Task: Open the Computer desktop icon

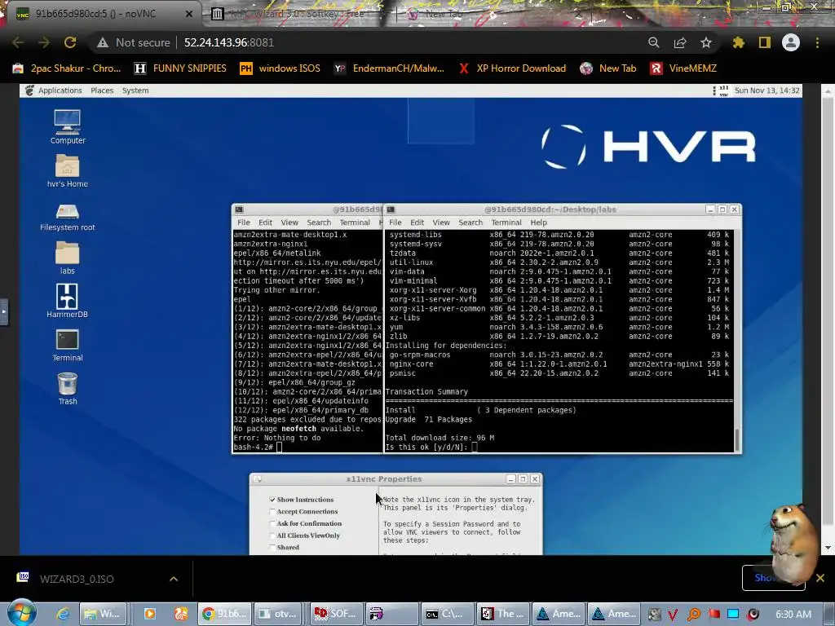Action: tap(67, 126)
